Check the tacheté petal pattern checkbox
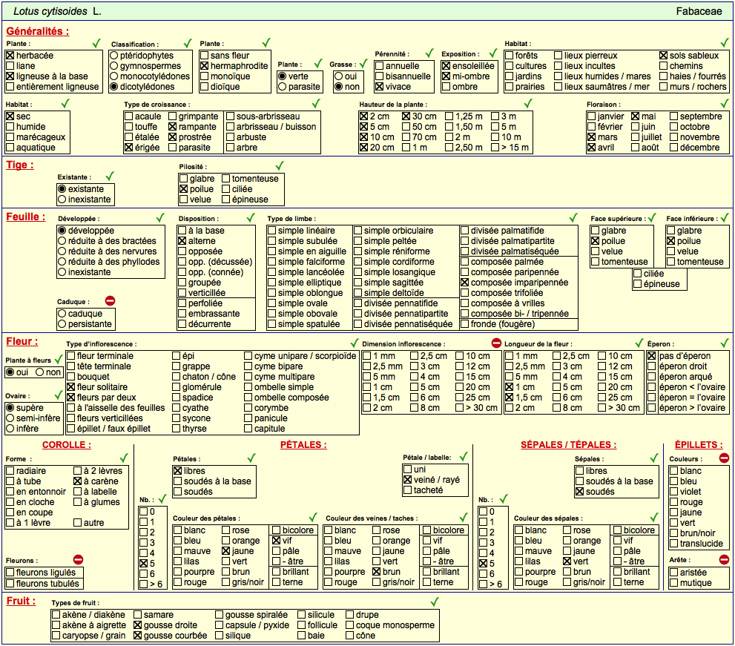735x646 pixels. 408,490
